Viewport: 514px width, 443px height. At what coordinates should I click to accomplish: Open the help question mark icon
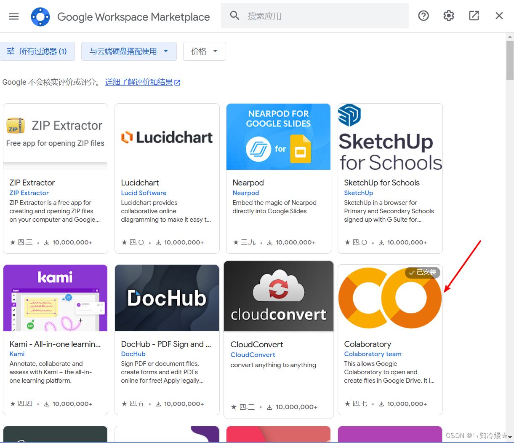click(x=423, y=16)
